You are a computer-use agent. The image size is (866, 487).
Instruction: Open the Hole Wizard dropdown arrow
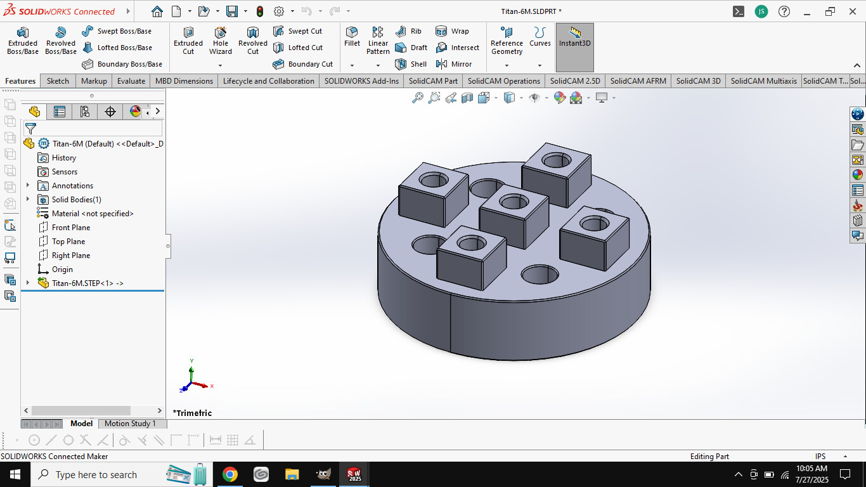pos(221,65)
